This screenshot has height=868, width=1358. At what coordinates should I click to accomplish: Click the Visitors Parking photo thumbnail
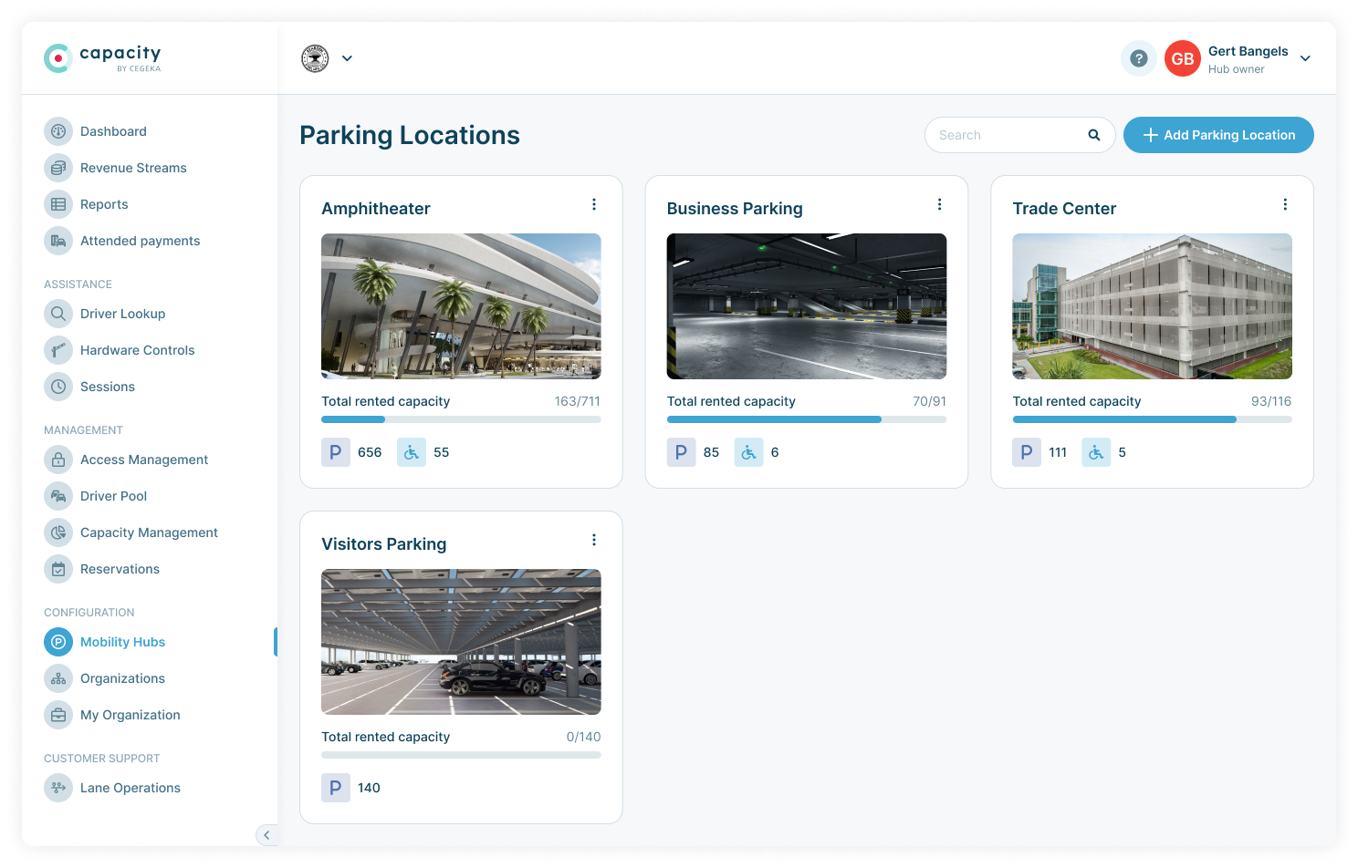461,642
